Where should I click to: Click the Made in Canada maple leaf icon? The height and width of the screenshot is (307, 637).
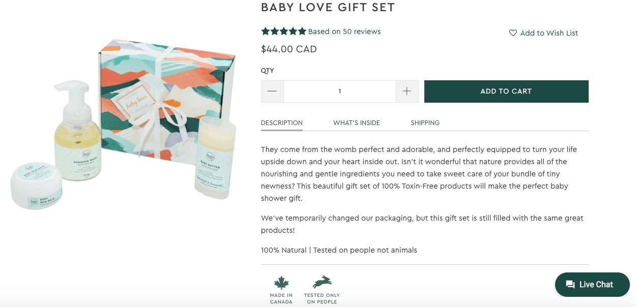(x=281, y=282)
